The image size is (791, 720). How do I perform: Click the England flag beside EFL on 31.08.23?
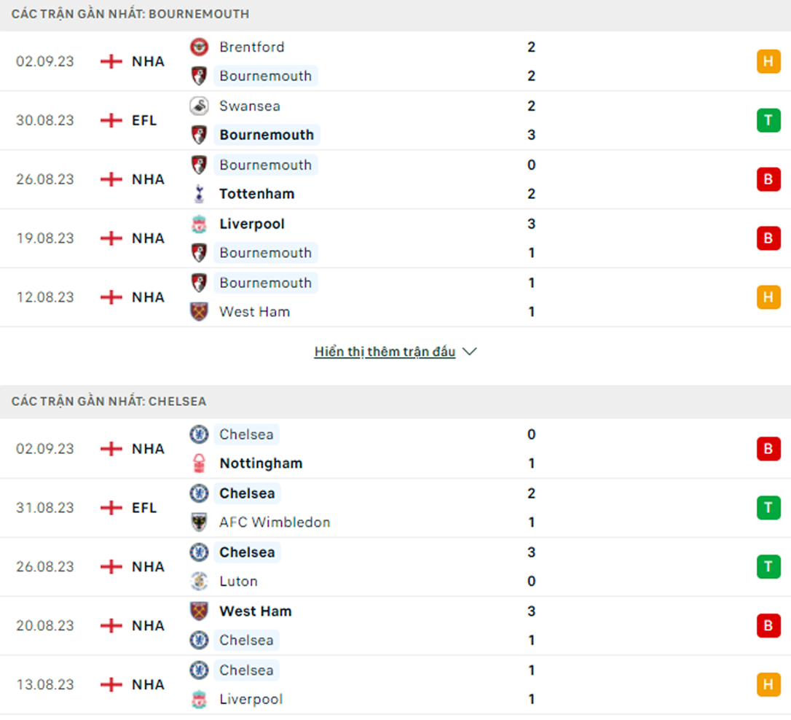click(x=111, y=508)
